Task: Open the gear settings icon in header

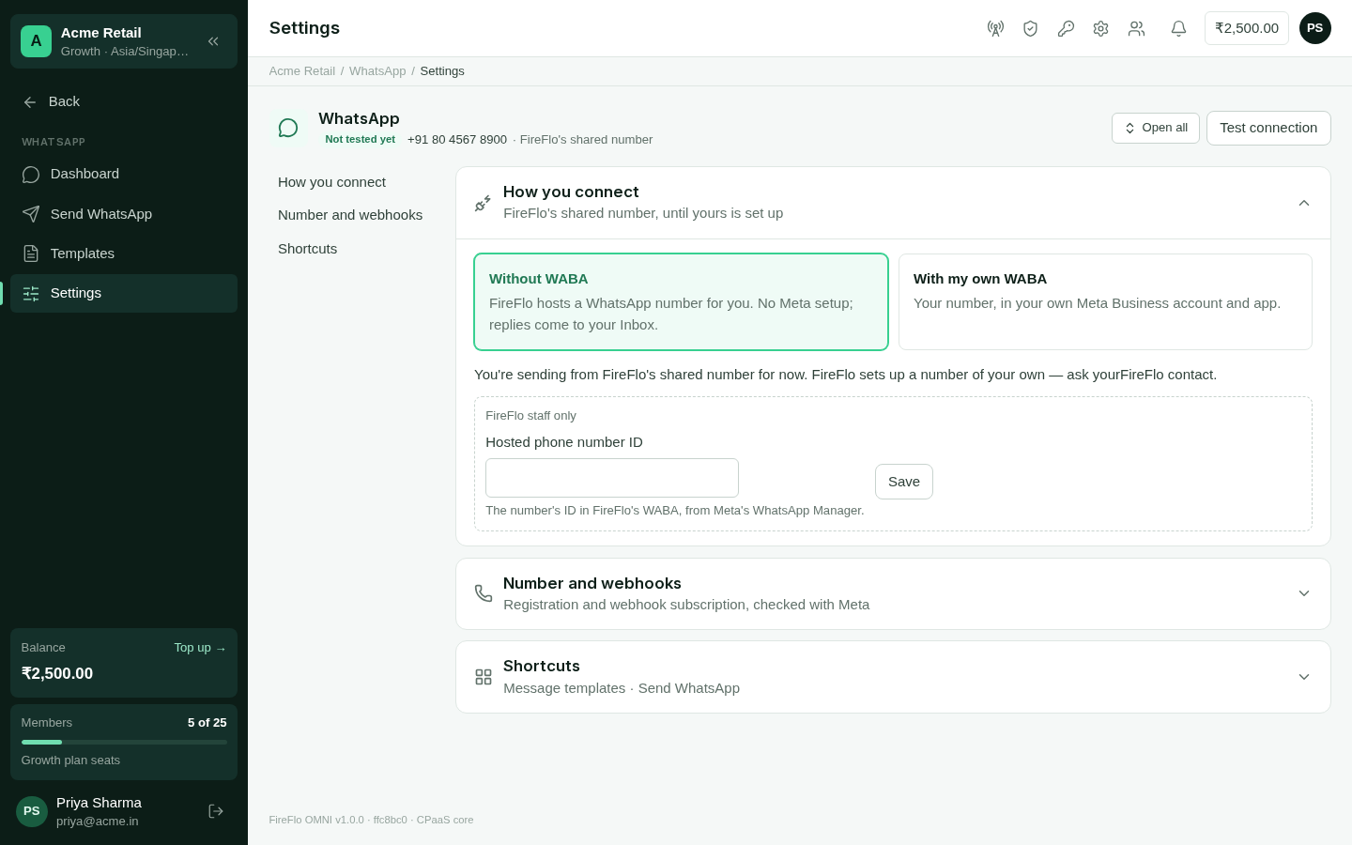Action: click(1100, 28)
